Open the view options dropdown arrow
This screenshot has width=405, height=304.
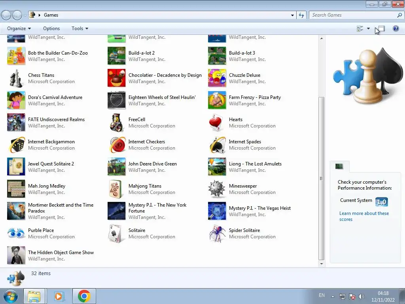click(x=368, y=28)
